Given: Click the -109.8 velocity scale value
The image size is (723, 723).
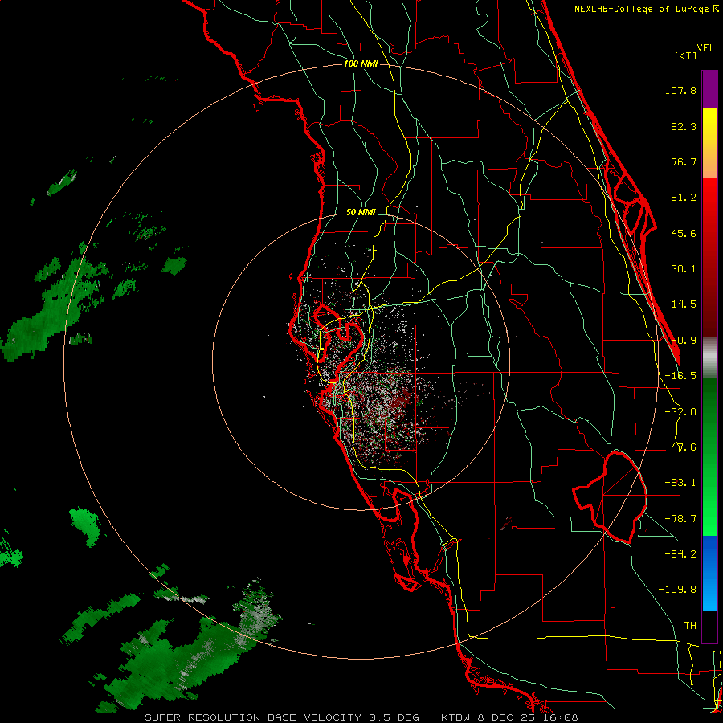Looking at the screenshot, I should click(x=677, y=590).
